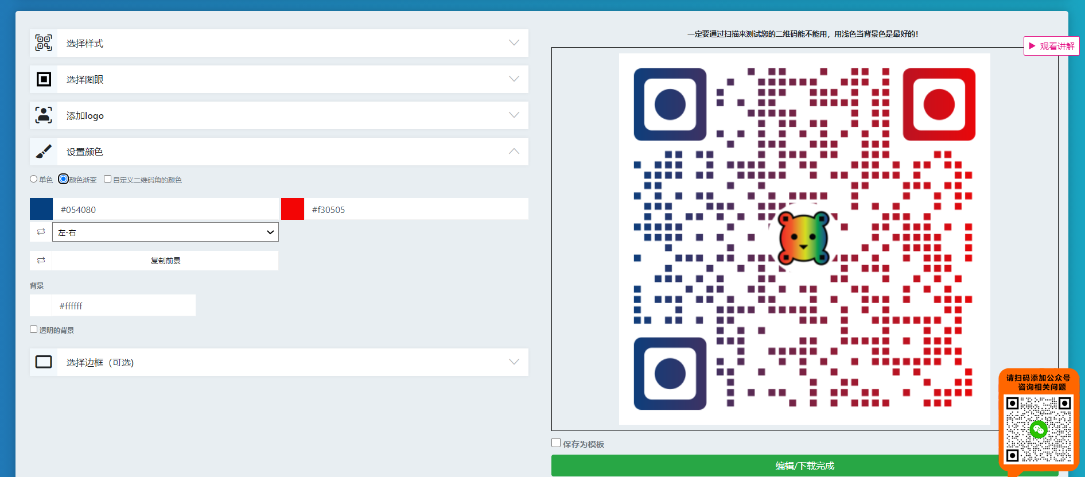Click 请扫码添加公众号 text in orange popup
Screen dimensions: 1085x477
click(x=1039, y=378)
